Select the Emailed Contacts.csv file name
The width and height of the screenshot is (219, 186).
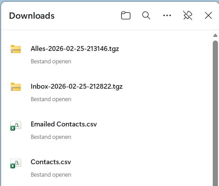[x=64, y=124]
